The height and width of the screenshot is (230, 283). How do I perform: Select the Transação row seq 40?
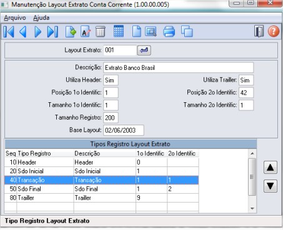click(x=102, y=180)
